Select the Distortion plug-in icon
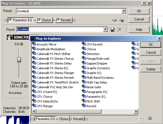 [84, 54]
